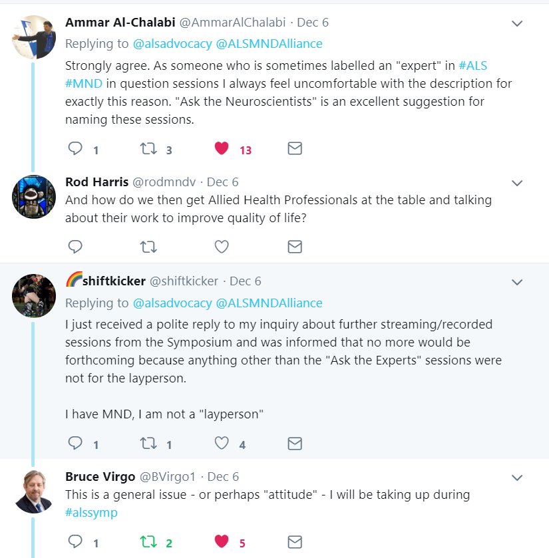Retweet shiftkicker's tweet
Image resolution: width=549 pixels, height=558 pixels.
point(148,444)
